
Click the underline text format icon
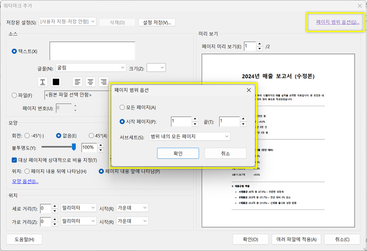(43, 82)
